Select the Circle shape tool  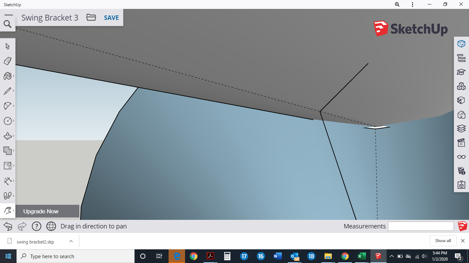point(7,121)
